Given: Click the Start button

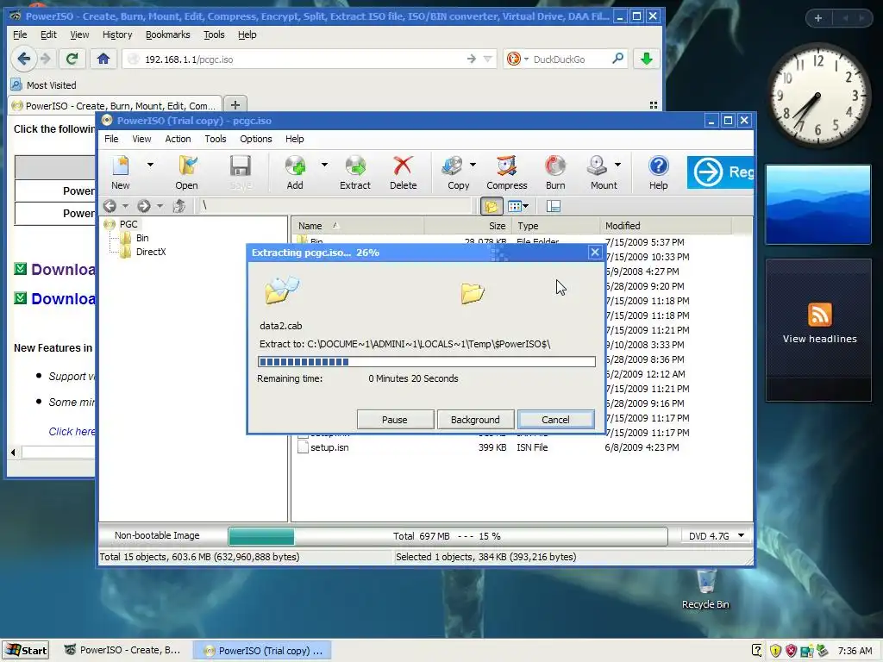Looking at the screenshot, I should [x=26, y=650].
